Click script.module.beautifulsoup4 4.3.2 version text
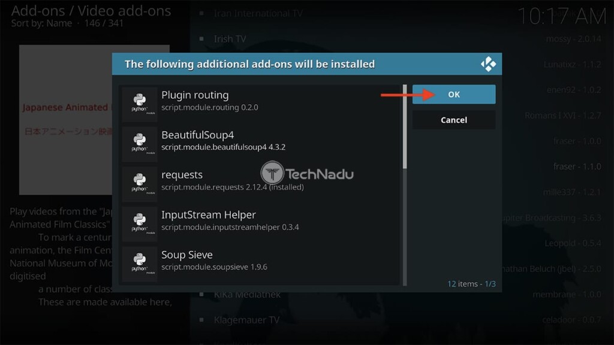This screenshot has height=345, width=614. click(x=224, y=147)
